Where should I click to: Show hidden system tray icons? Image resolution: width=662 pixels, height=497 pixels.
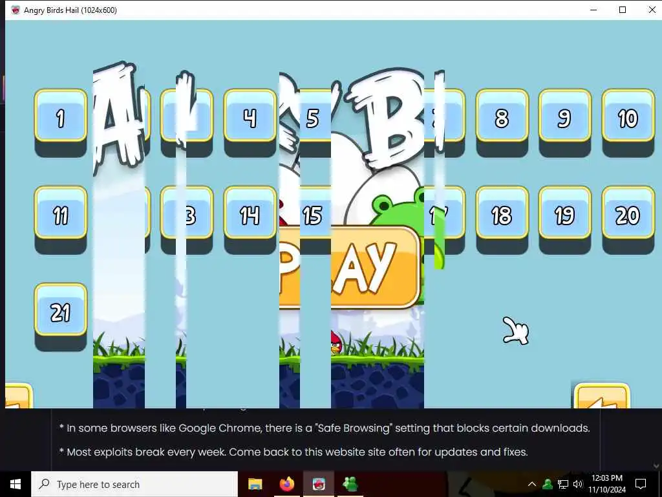coord(532,484)
